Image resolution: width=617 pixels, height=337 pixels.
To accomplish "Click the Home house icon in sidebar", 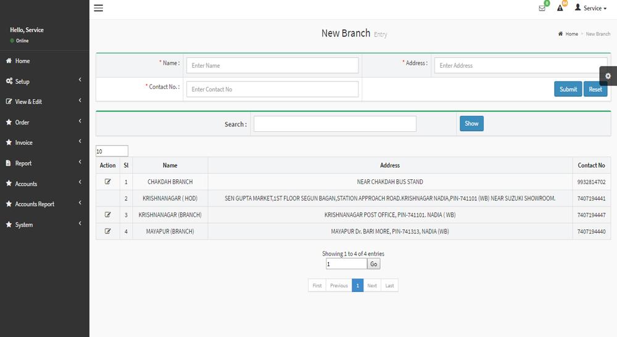I will (x=9, y=60).
